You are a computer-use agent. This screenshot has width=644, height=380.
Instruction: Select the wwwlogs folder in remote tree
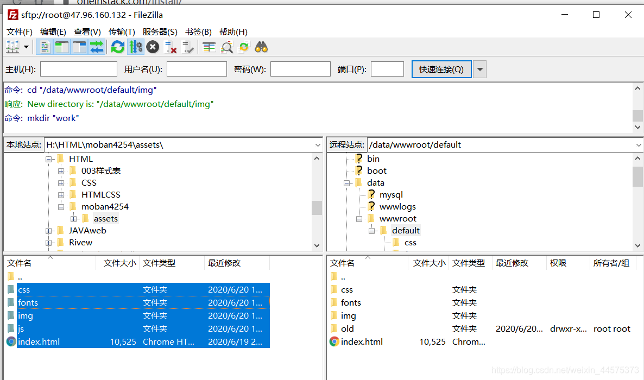(397, 206)
